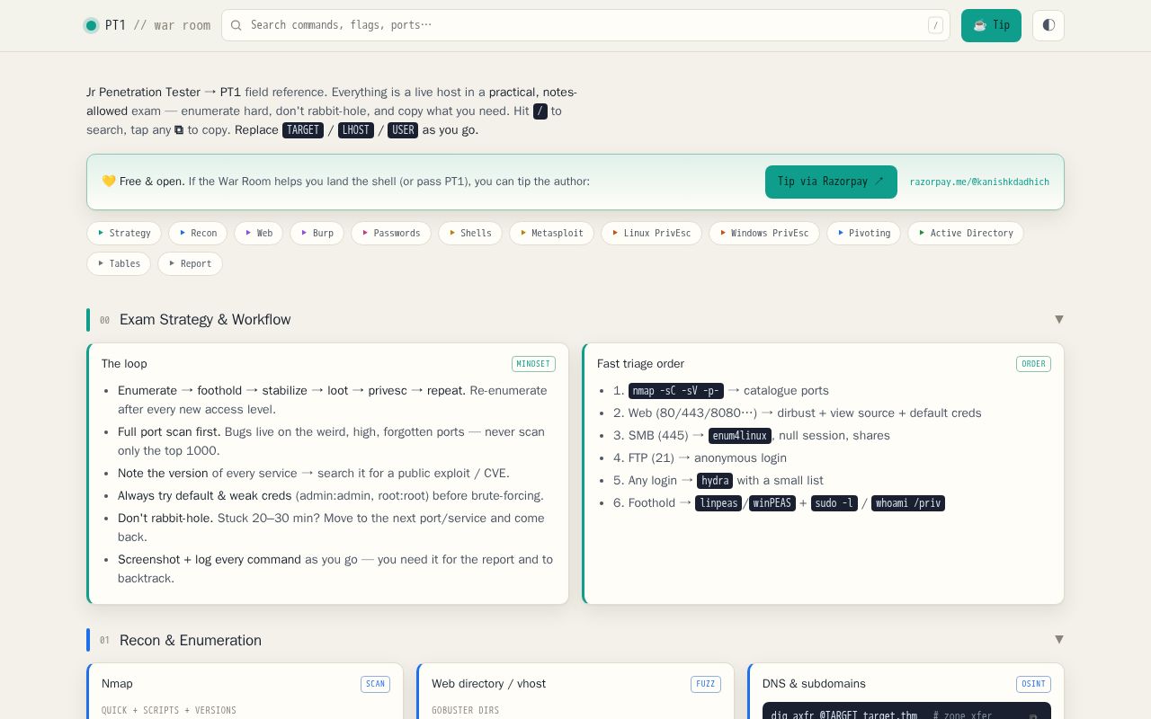Click the Tip via Razorpay button

(831, 182)
